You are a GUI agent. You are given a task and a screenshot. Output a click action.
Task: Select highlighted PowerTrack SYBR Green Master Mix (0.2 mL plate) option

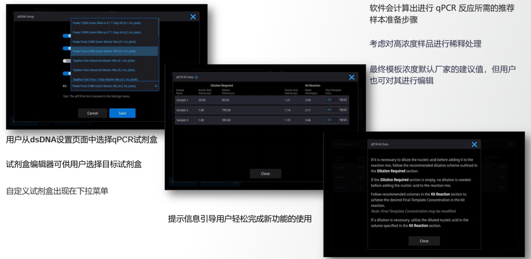(114, 51)
